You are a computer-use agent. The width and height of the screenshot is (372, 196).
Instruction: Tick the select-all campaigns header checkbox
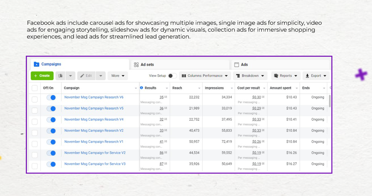tap(35, 88)
